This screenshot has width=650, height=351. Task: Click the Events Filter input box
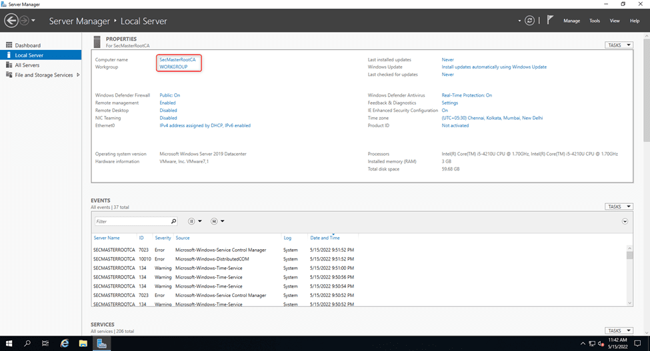click(x=133, y=221)
